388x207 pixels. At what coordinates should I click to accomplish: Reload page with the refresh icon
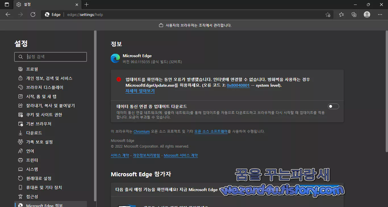coord(33,15)
